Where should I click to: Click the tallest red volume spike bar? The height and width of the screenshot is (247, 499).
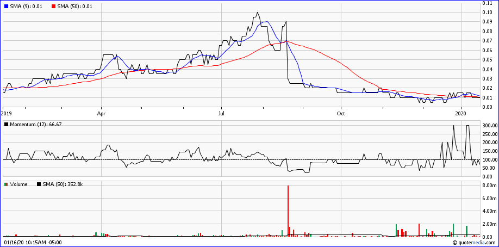click(288, 211)
